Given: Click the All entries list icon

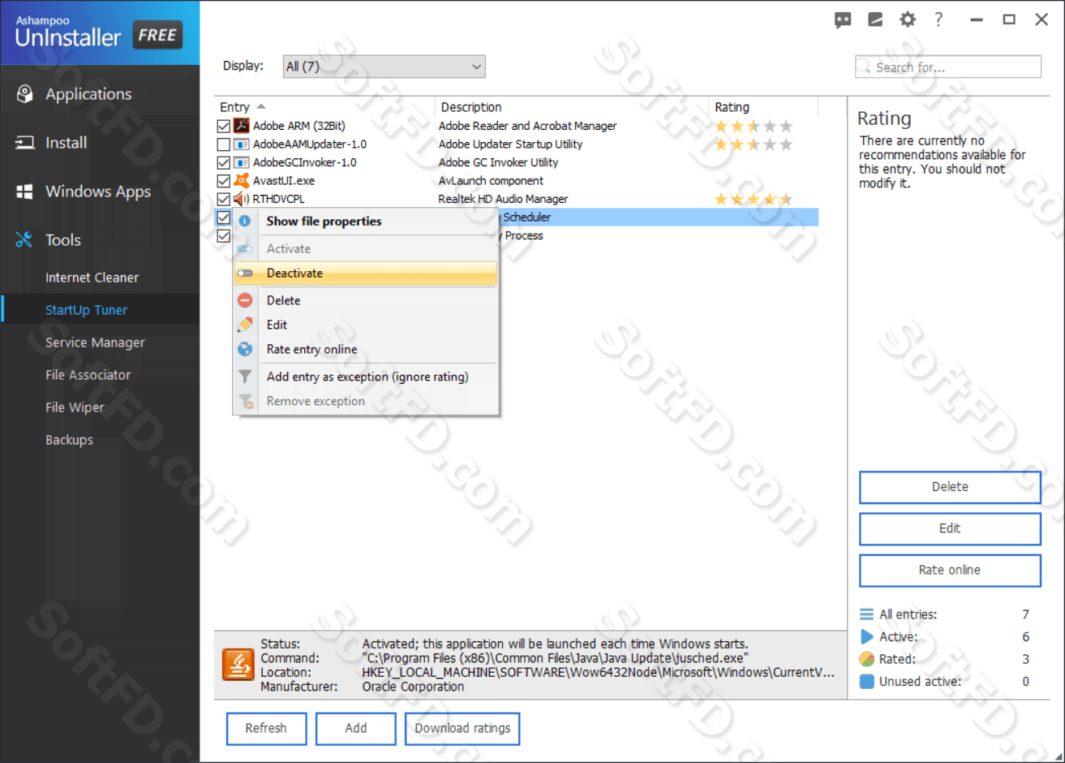Looking at the screenshot, I should point(866,614).
